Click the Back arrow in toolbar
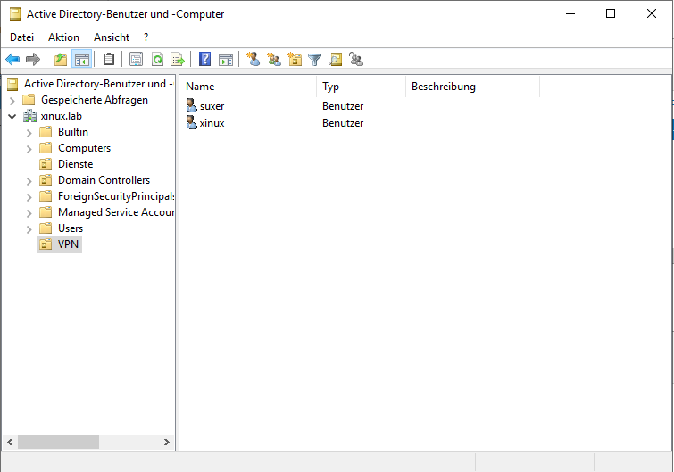The image size is (674, 472). pos(12,60)
